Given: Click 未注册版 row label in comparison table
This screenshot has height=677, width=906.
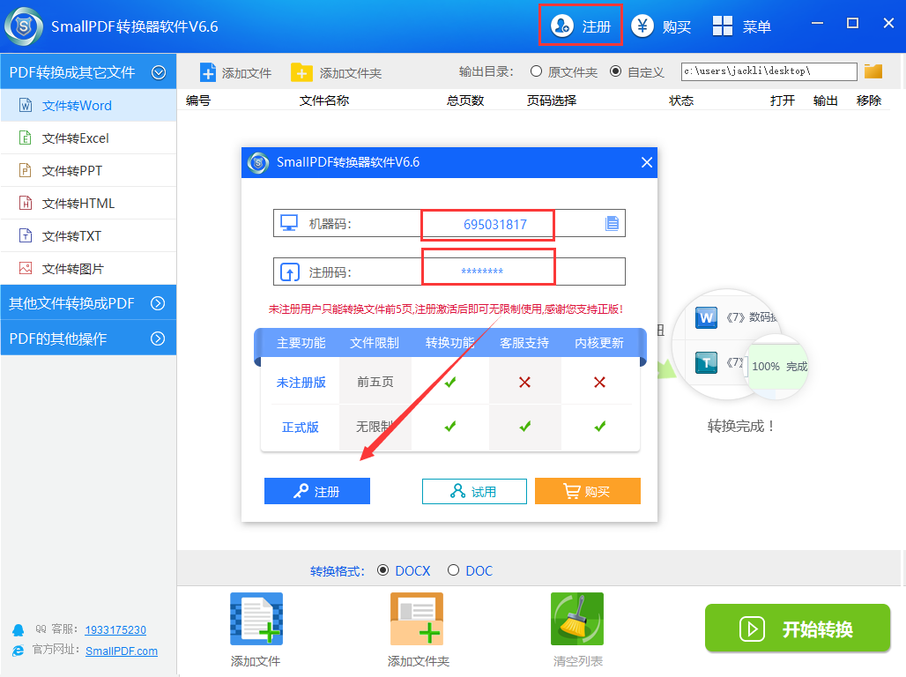Looking at the screenshot, I should coord(301,383).
